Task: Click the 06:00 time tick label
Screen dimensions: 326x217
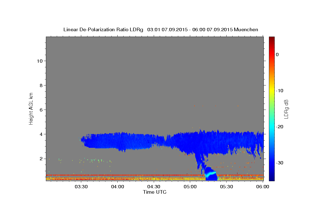Action: coord(263,187)
